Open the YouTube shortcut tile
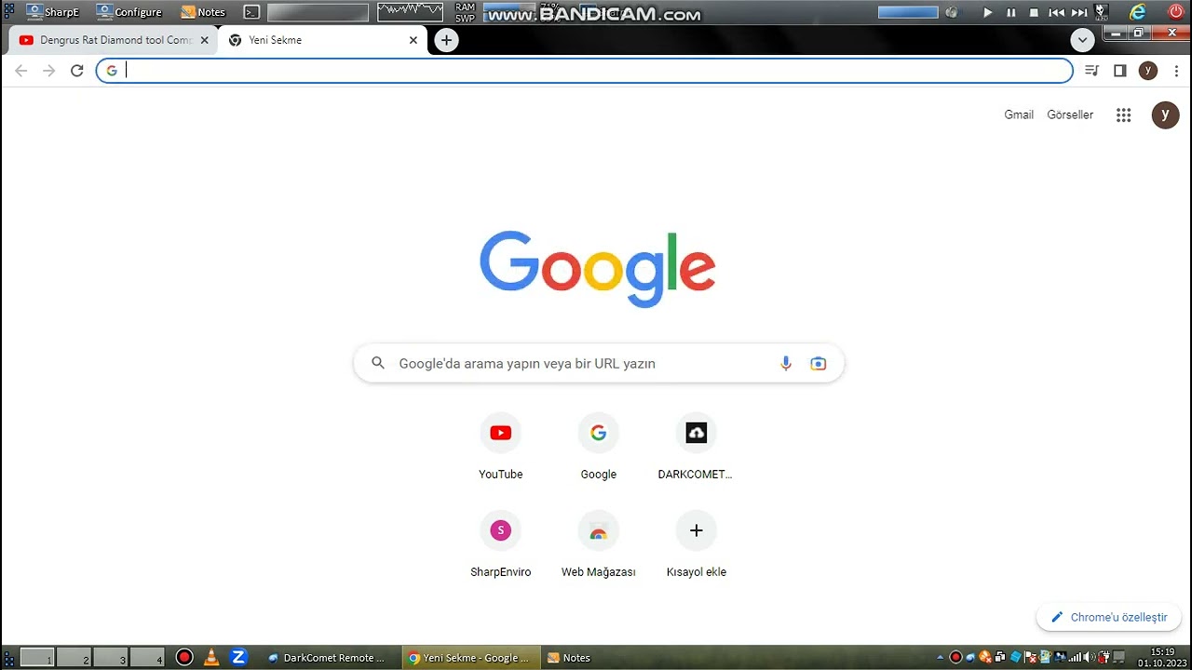 pos(500,448)
